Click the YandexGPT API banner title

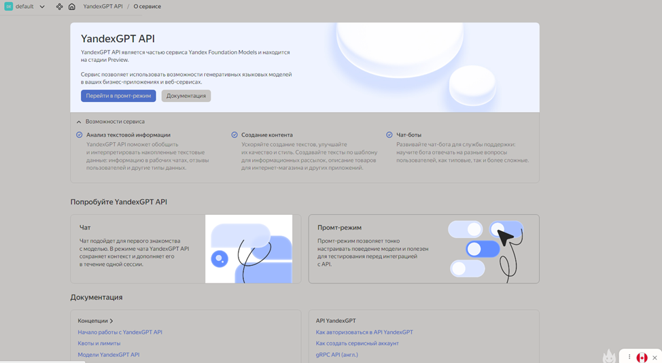pyautogui.click(x=118, y=39)
